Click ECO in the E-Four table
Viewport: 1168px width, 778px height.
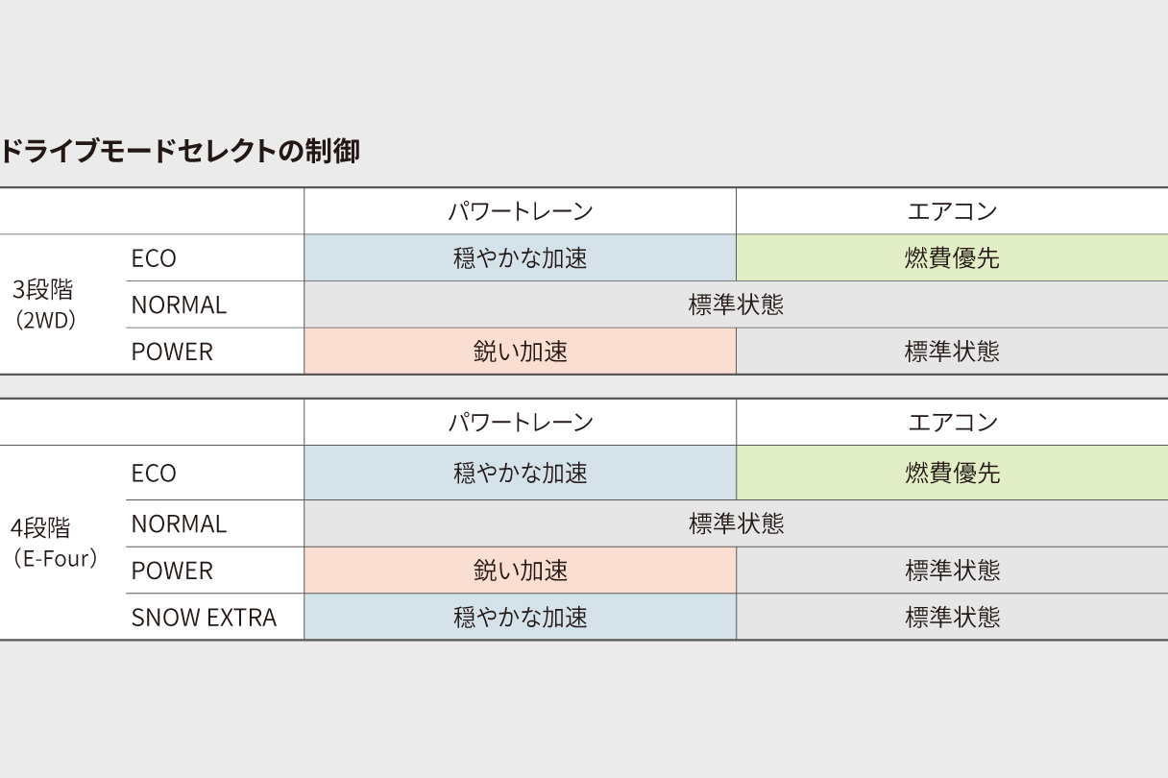[154, 474]
